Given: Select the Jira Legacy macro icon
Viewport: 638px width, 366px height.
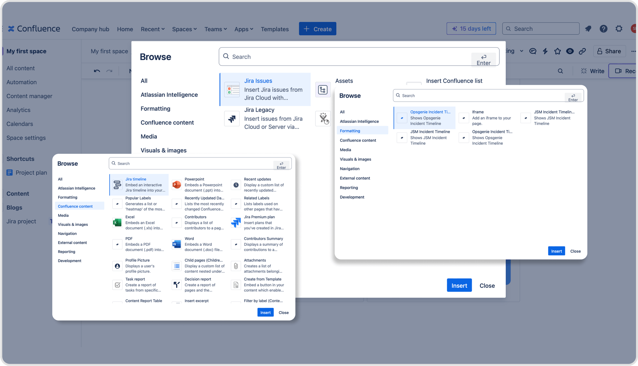Looking at the screenshot, I should (232, 119).
